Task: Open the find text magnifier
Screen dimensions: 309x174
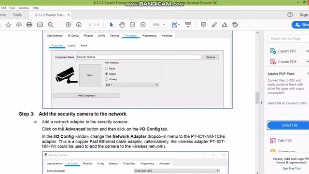Action: point(51,25)
